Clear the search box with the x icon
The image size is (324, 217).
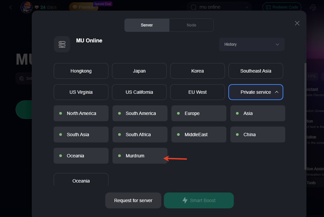pos(247,7)
